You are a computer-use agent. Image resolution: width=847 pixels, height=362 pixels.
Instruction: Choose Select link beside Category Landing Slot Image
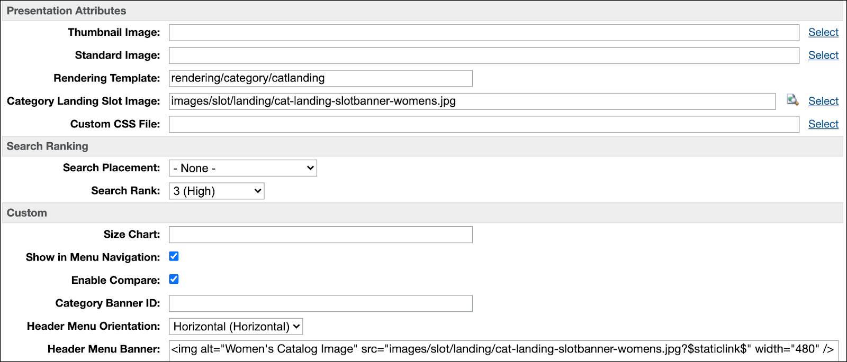point(823,101)
